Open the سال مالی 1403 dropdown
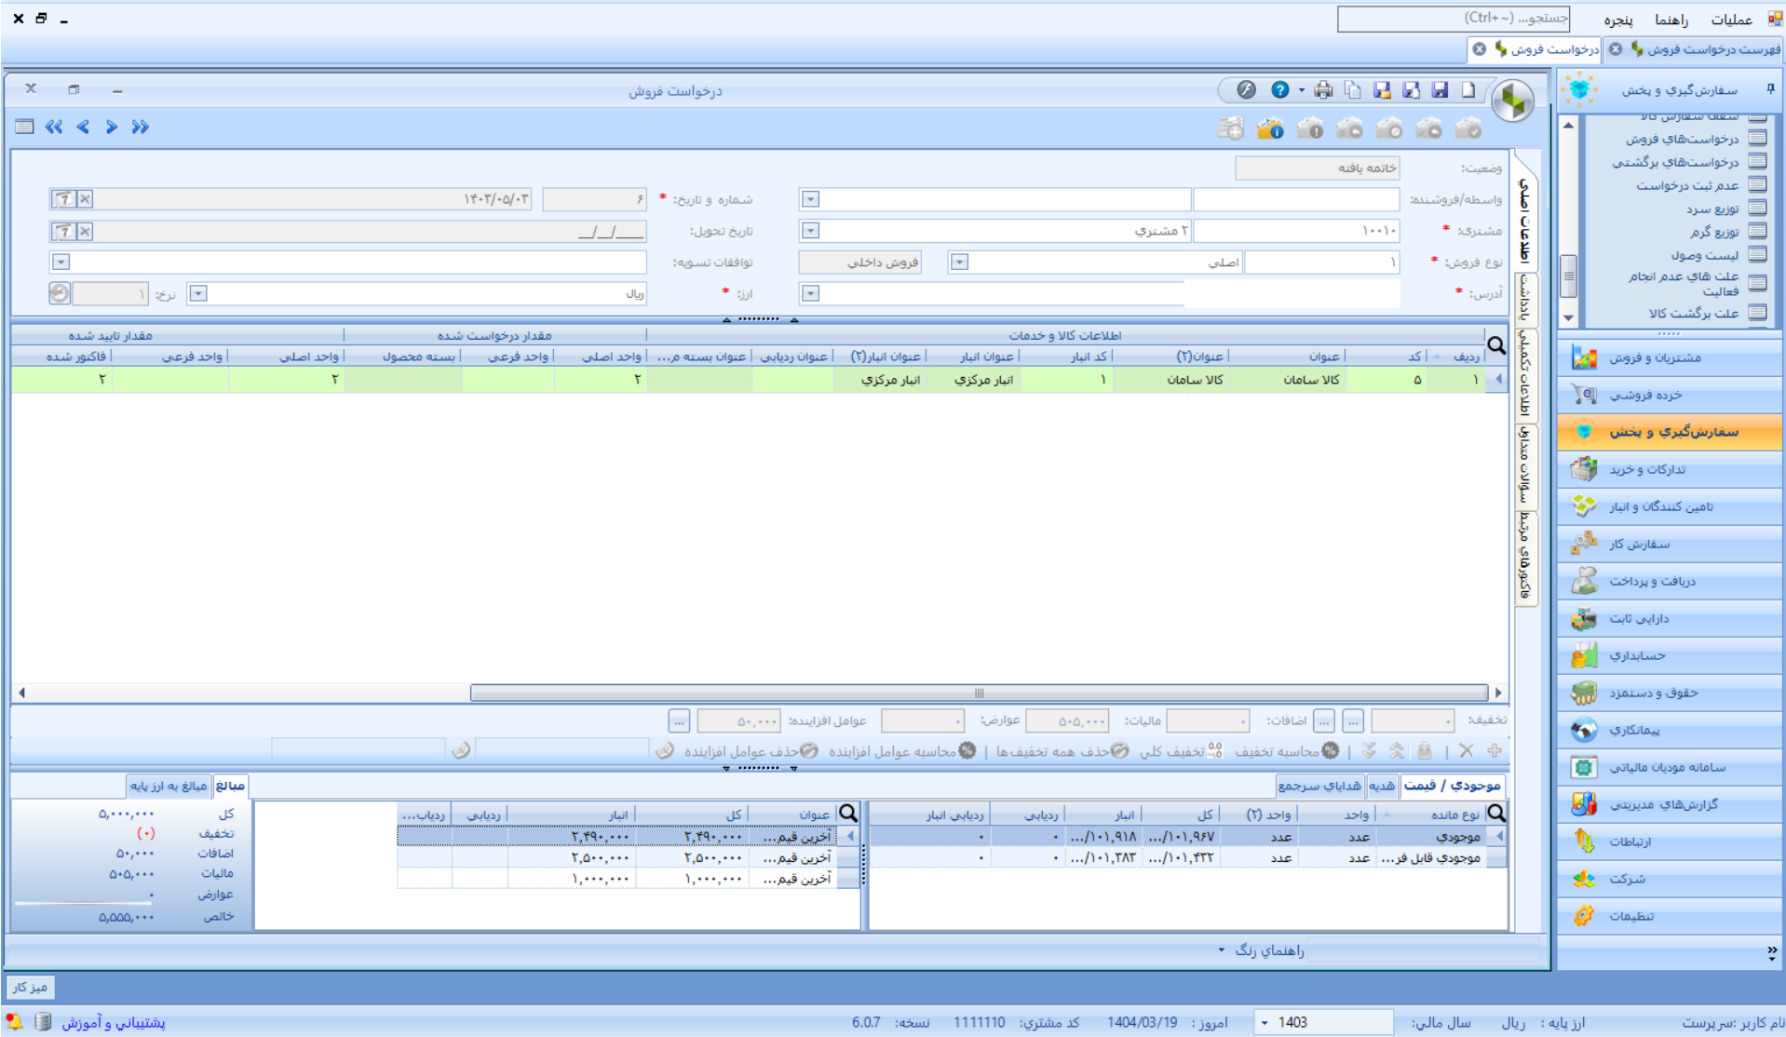This screenshot has height=1037, width=1786. tap(1265, 1022)
